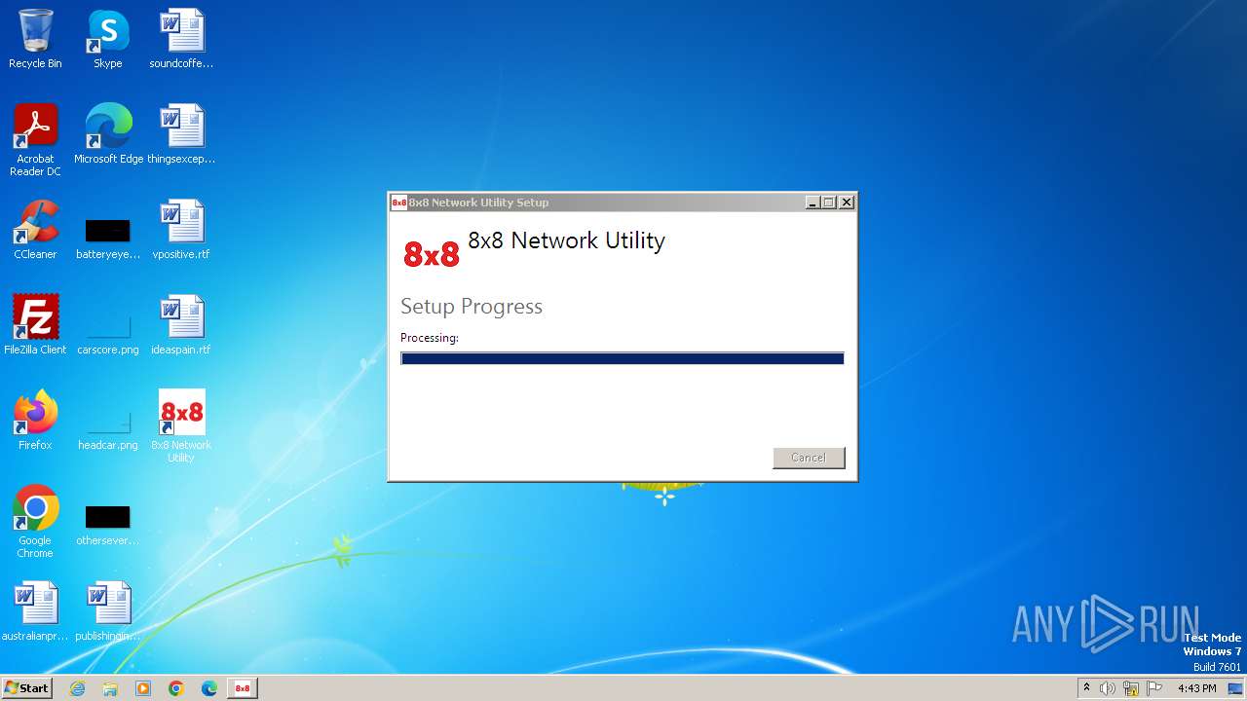Open CCleaner desktop shortcut

point(35,230)
